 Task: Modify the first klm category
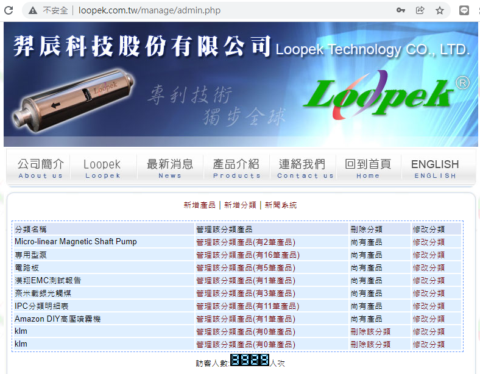click(x=429, y=332)
